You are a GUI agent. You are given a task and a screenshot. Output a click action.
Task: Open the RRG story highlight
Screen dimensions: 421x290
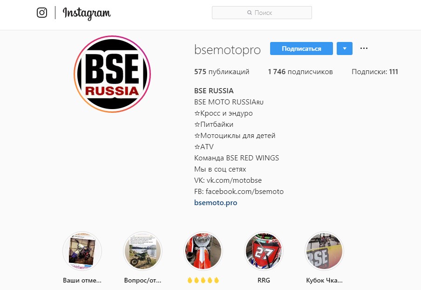click(264, 251)
